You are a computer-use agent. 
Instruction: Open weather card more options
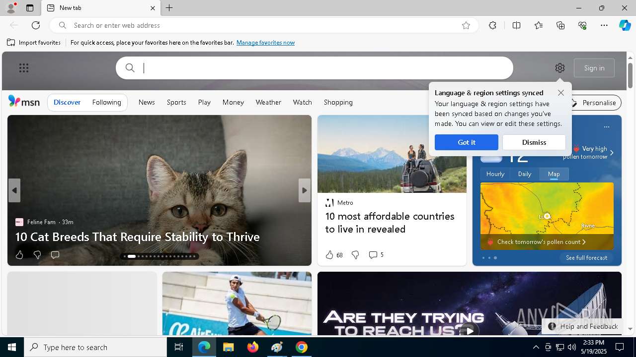point(607,127)
